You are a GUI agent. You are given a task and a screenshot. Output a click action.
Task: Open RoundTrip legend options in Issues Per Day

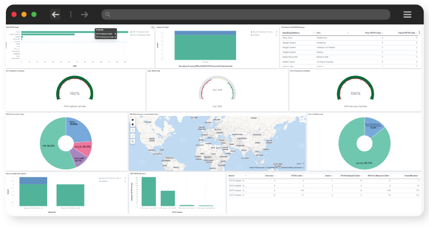(276, 32)
